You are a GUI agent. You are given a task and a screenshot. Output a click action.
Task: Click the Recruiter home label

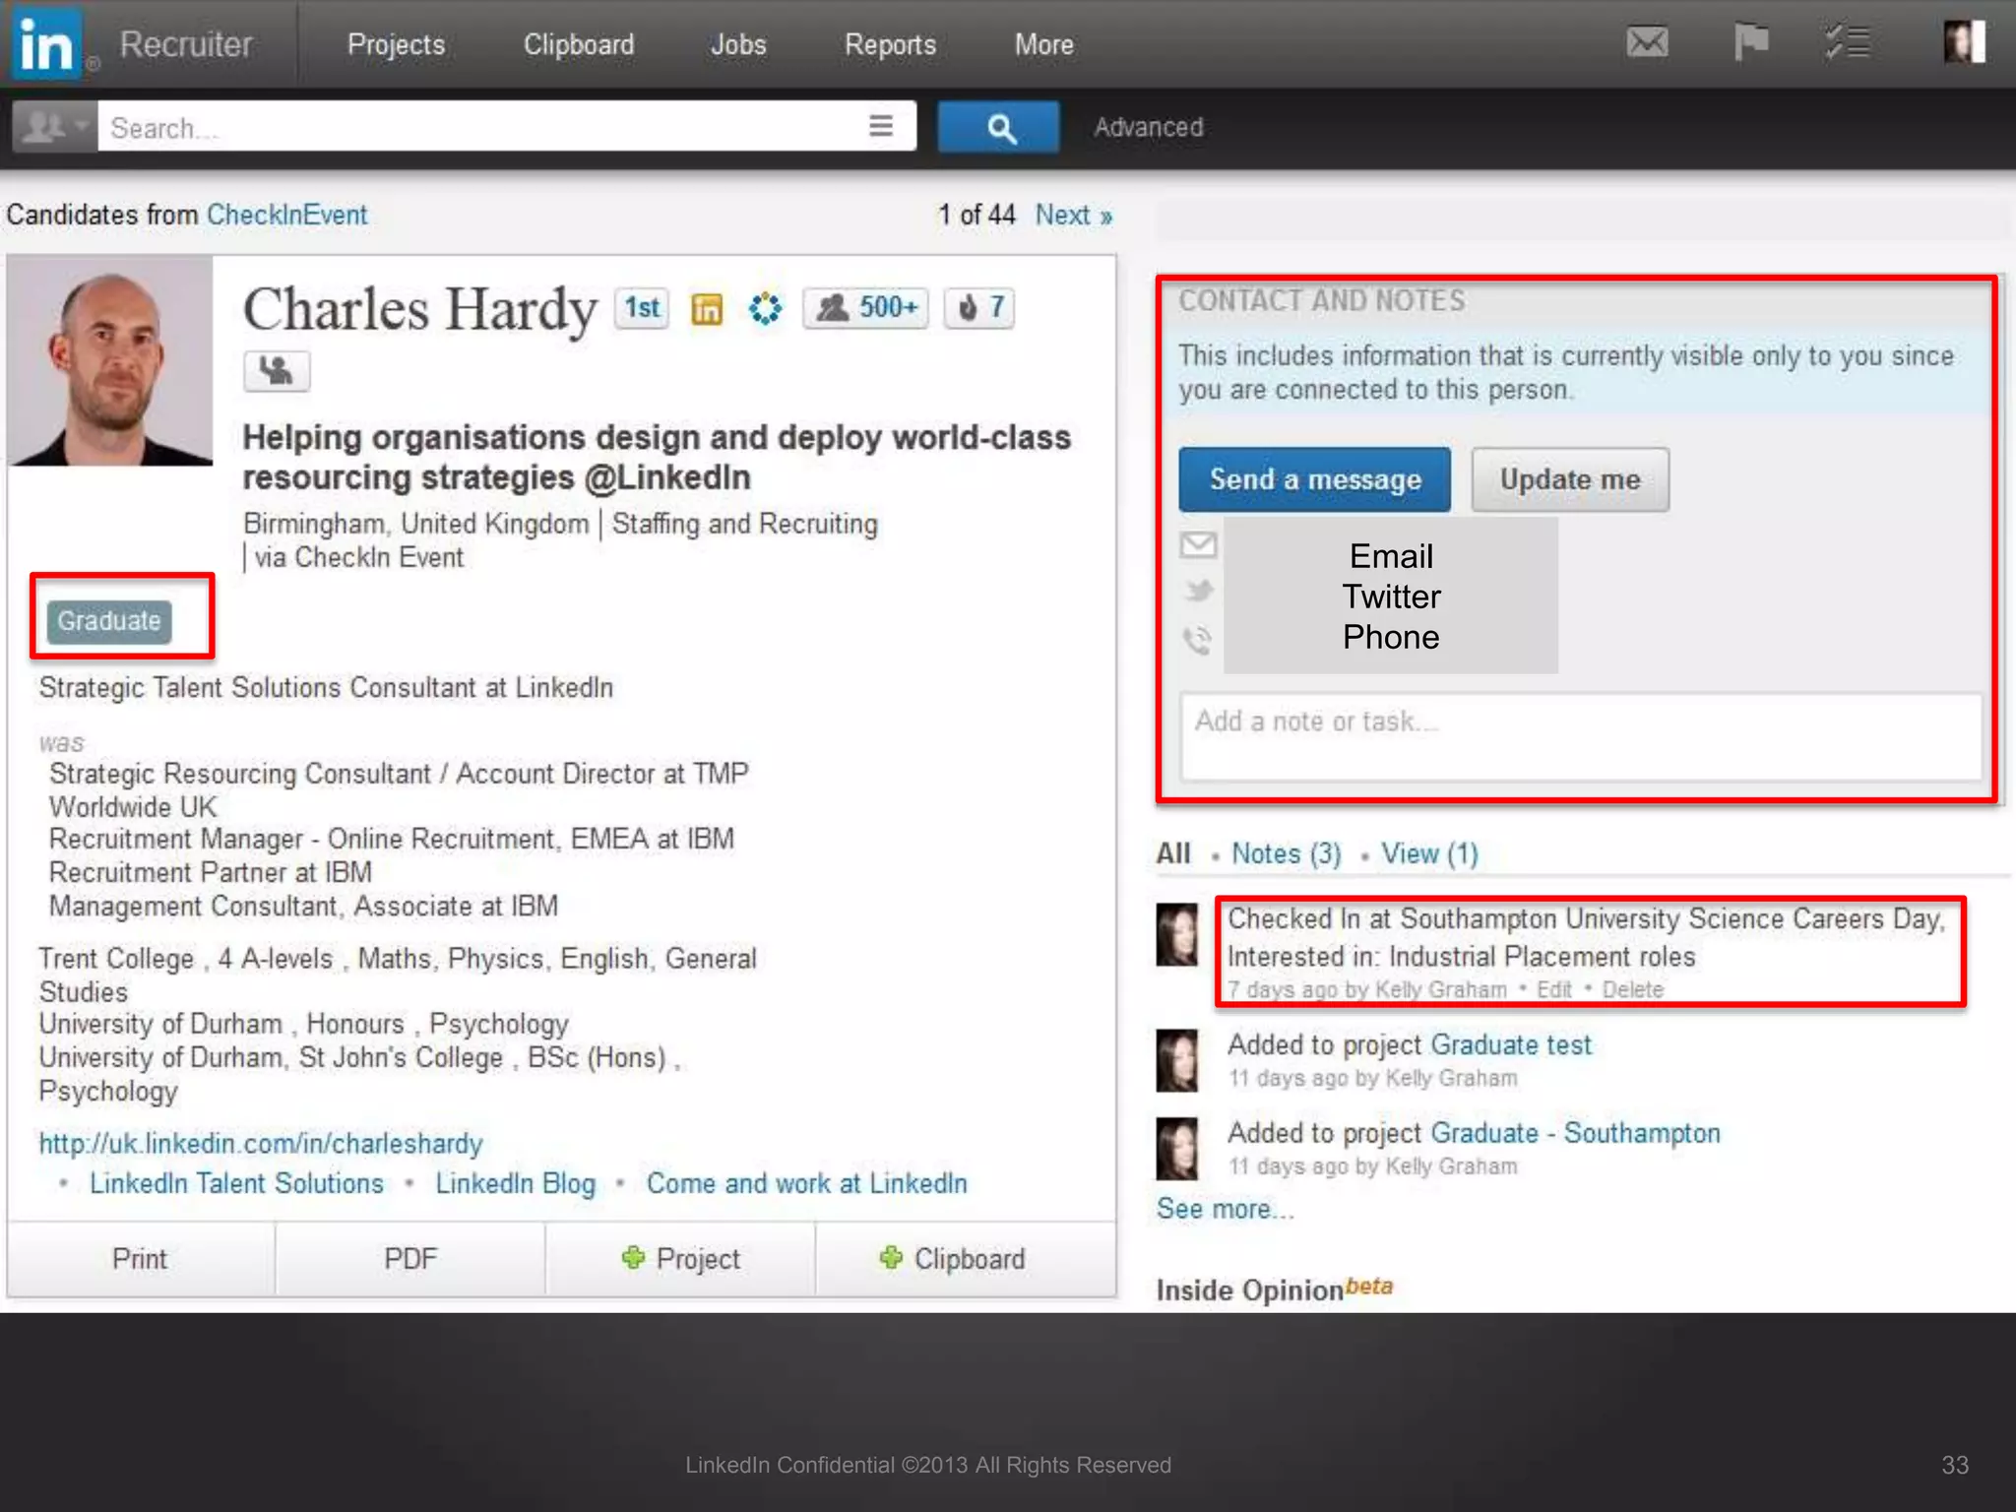click(x=186, y=44)
